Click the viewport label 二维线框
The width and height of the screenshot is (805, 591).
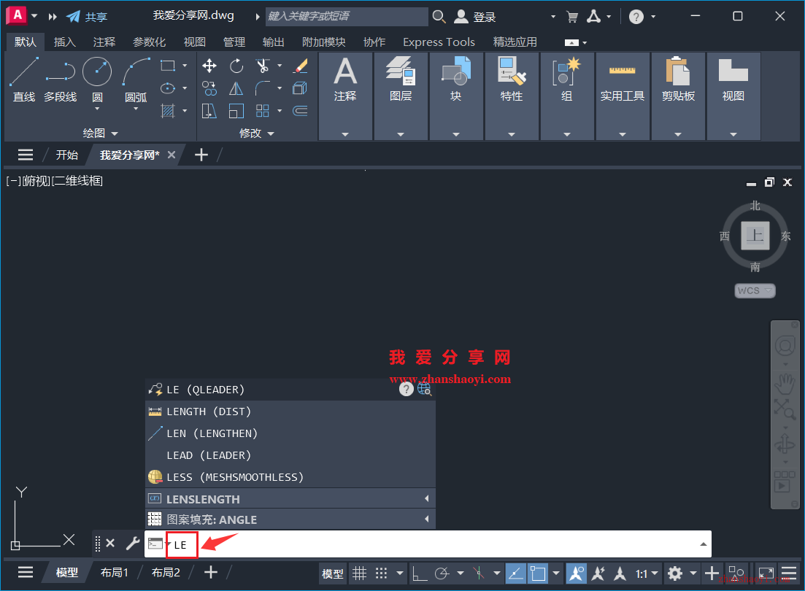[x=78, y=181]
